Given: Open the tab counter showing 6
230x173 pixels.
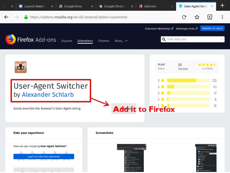Looking at the screenshot, I should tap(210, 17).
